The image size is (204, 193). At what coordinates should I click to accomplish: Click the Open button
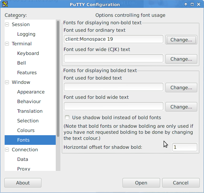[x=141, y=183]
